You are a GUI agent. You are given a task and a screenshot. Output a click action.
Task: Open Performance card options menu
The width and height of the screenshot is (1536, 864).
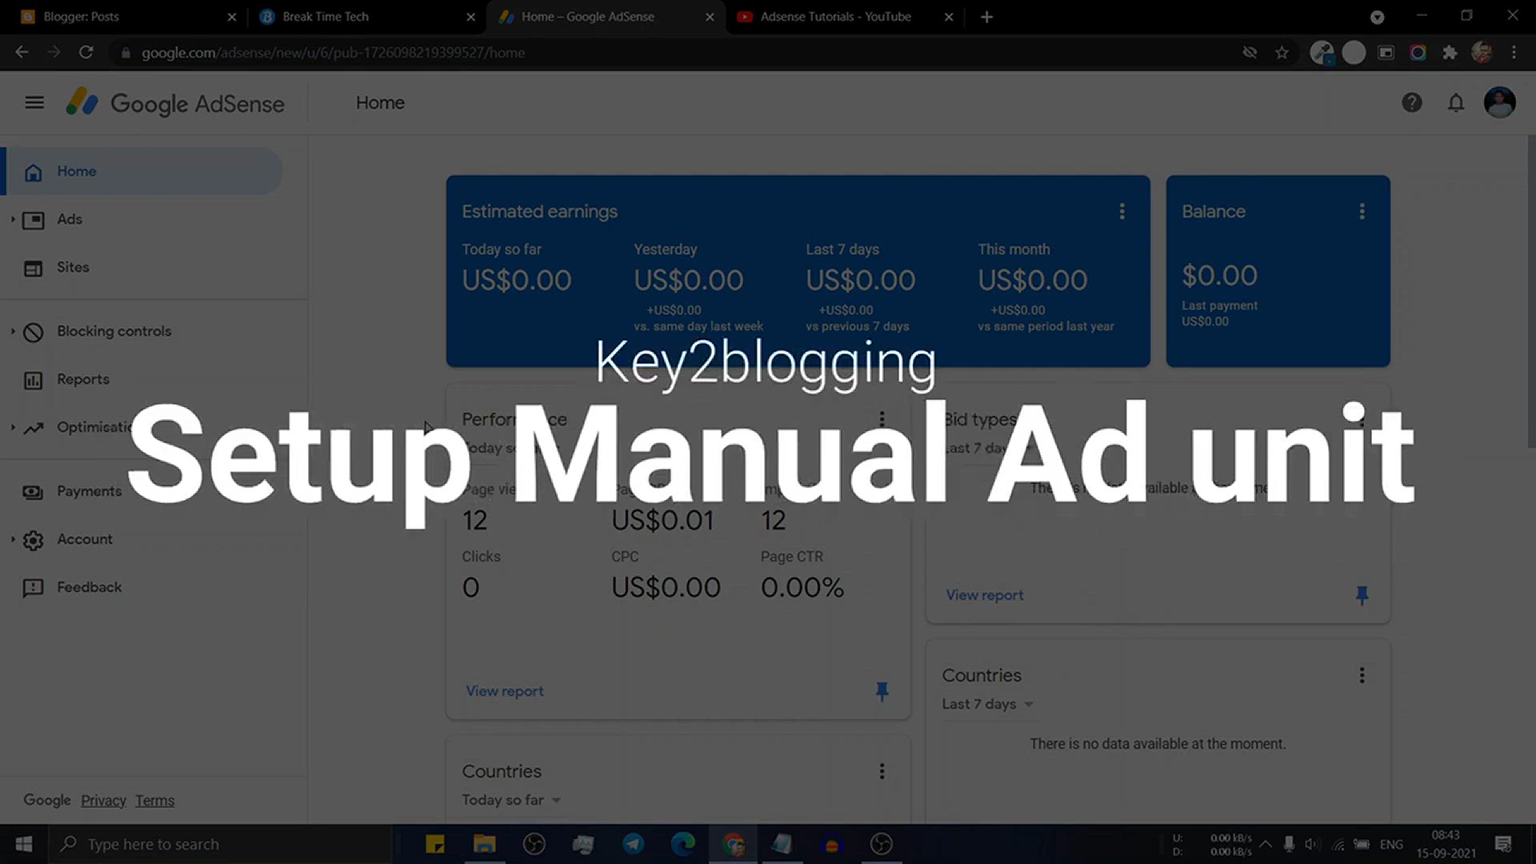(882, 418)
